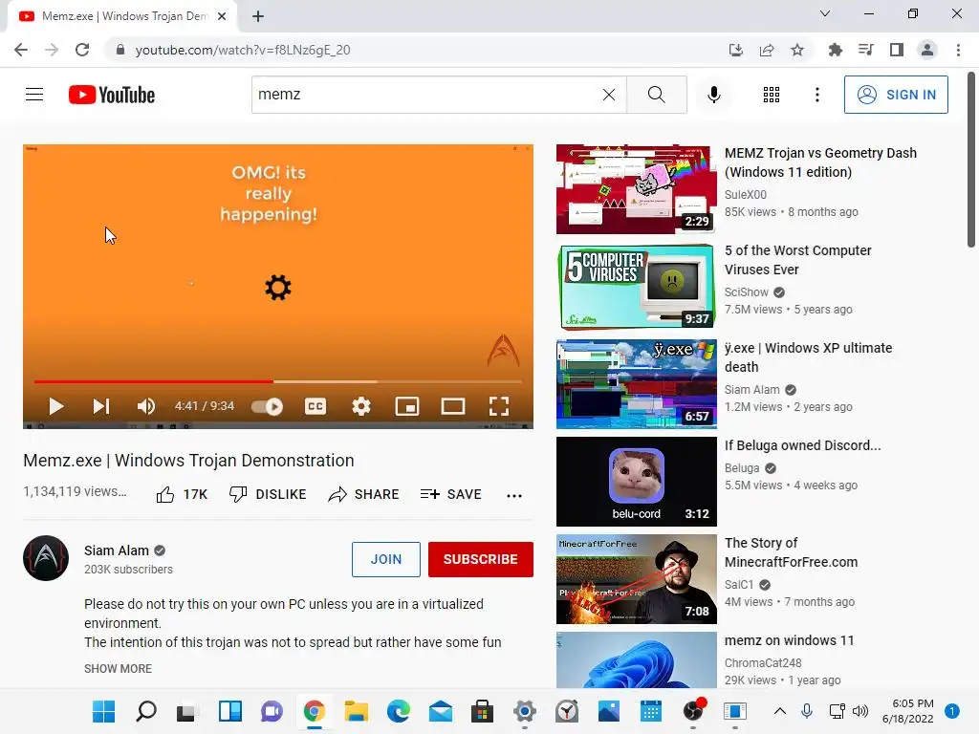The width and height of the screenshot is (979, 734).
Task: Open File Explorer from taskbar
Action: pos(356,711)
